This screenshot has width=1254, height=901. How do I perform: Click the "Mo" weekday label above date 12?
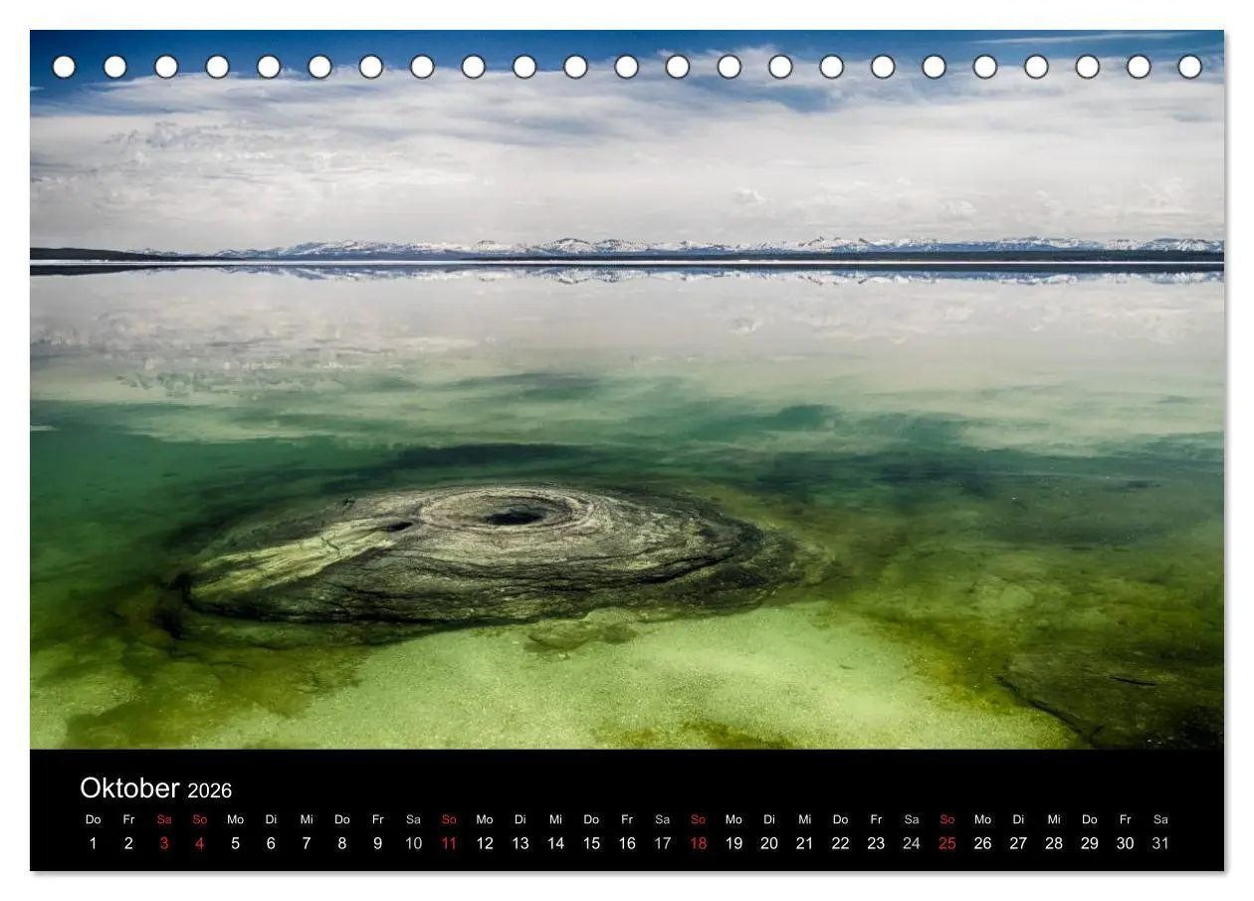485,819
